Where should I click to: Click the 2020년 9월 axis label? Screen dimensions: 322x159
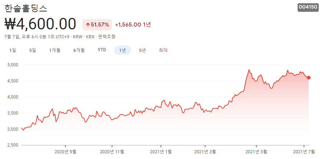click(x=65, y=152)
